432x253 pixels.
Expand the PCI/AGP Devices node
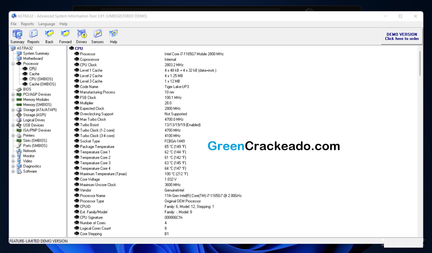coord(13,94)
